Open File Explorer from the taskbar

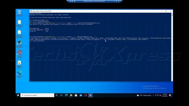(x=71, y=95)
